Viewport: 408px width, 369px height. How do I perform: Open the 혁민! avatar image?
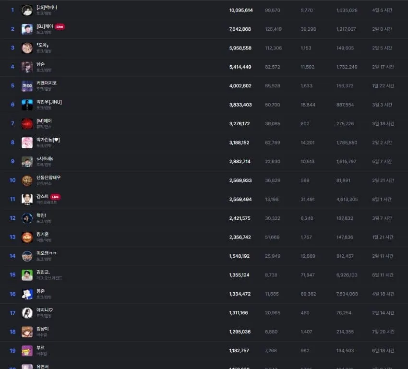pyautogui.click(x=27, y=218)
